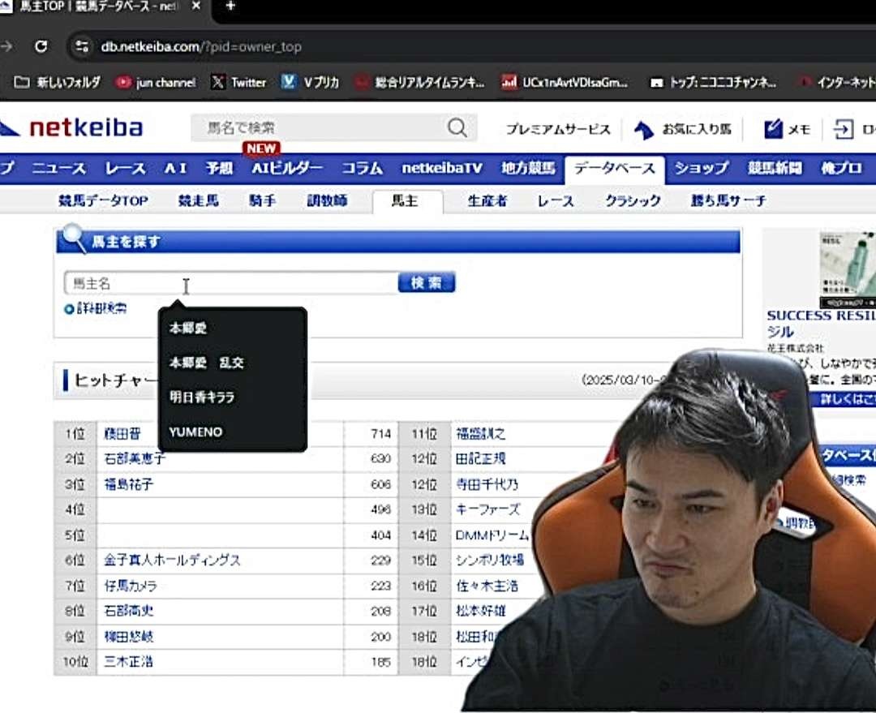Open the 新しいフォルダ bookmark folder
876x713 pixels.
pyautogui.click(x=58, y=82)
